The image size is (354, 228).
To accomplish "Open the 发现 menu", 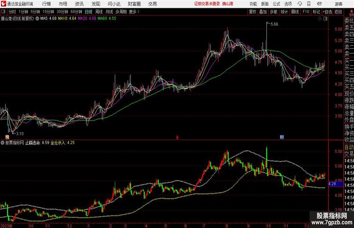I will tap(96, 4).
